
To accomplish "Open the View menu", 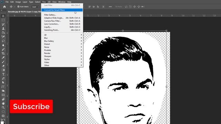I will click(x=55, y=2).
